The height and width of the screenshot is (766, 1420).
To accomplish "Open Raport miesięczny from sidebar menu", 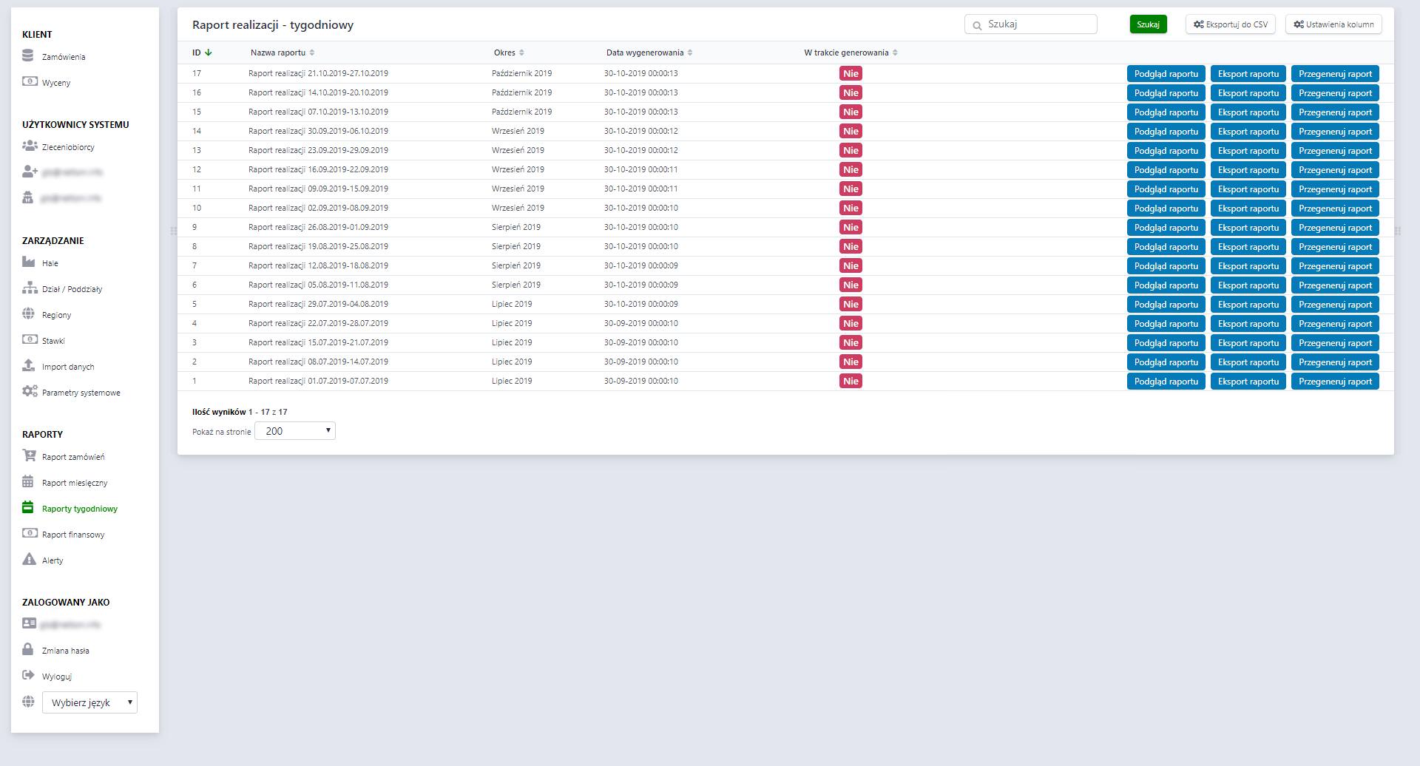I will (75, 483).
